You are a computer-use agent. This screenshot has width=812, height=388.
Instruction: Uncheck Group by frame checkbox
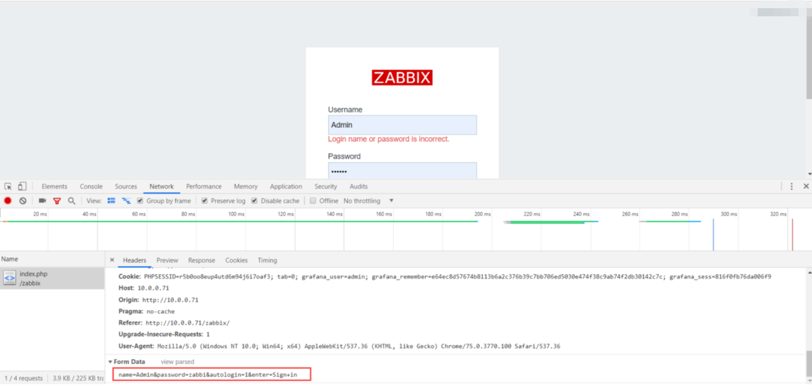140,201
